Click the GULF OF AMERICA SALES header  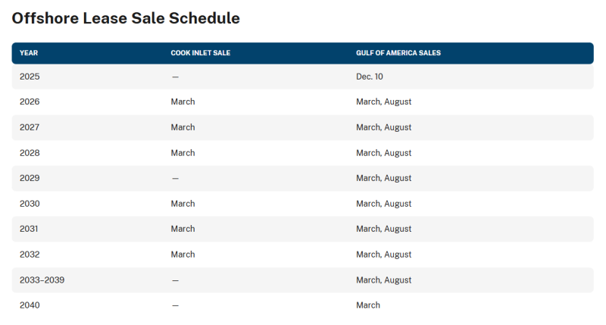(398, 53)
